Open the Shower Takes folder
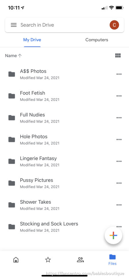The height and width of the screenshot is (279, 129). (64, 205)
